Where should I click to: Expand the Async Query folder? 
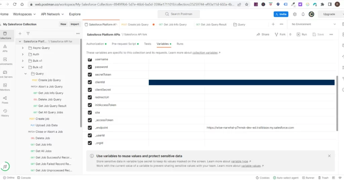(23, 48)
